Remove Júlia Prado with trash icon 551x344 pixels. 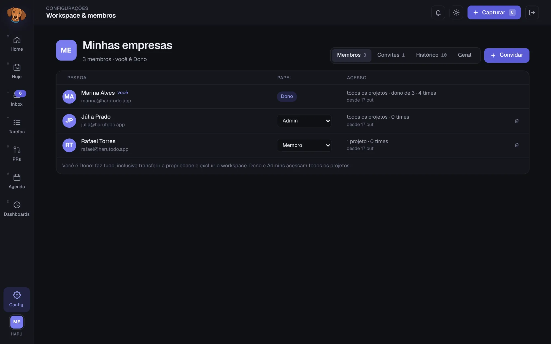pos(517,121)
